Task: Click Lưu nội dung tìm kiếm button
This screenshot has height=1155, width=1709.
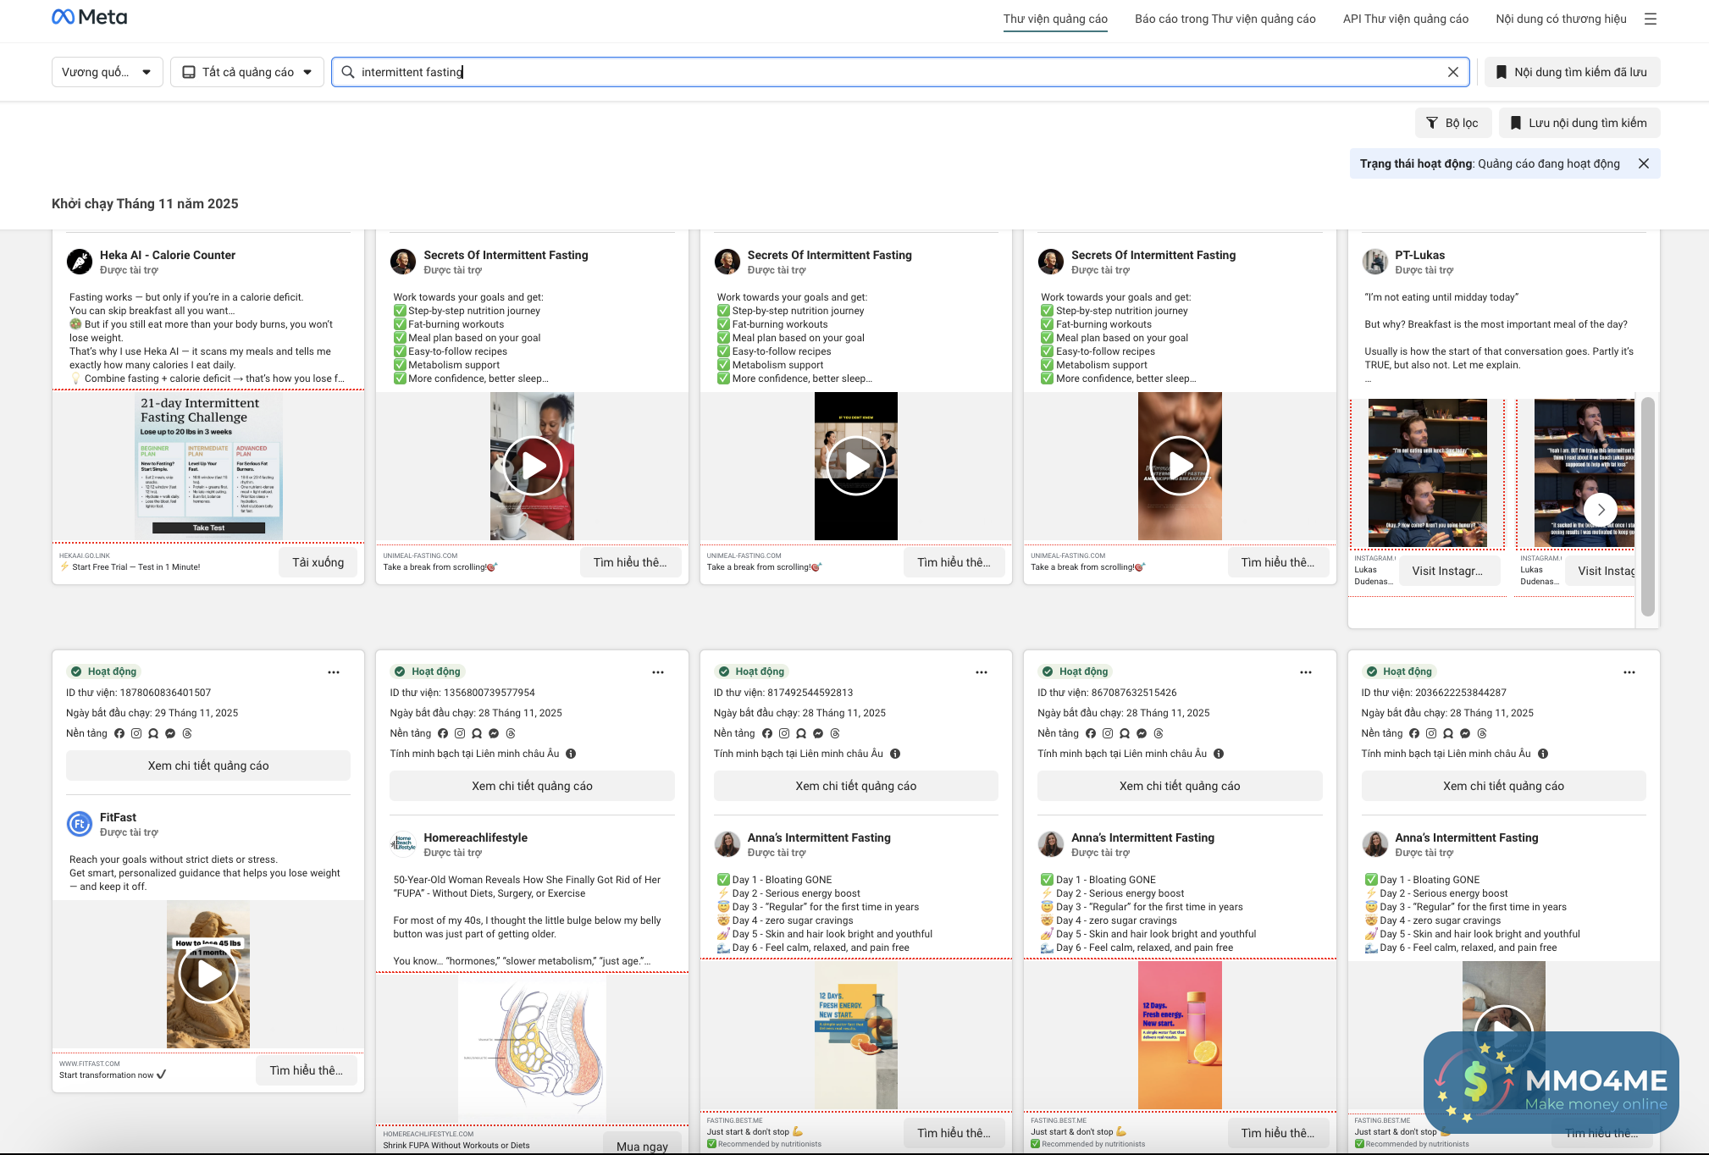Action: pyautogui.click(x=1579, y=123)
